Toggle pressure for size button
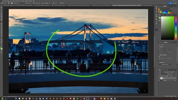The image size is (178, 100). 60,3
